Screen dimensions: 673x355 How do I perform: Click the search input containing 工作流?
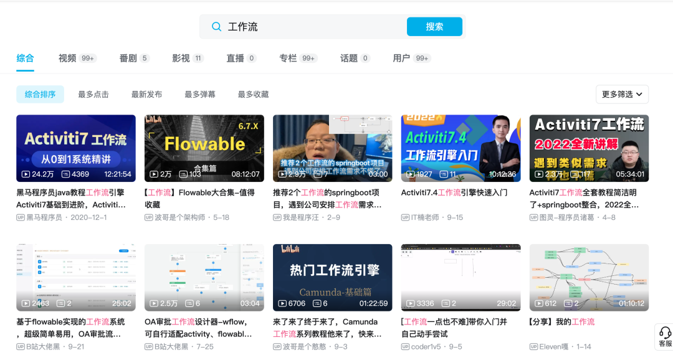click(x=303, y=27)
